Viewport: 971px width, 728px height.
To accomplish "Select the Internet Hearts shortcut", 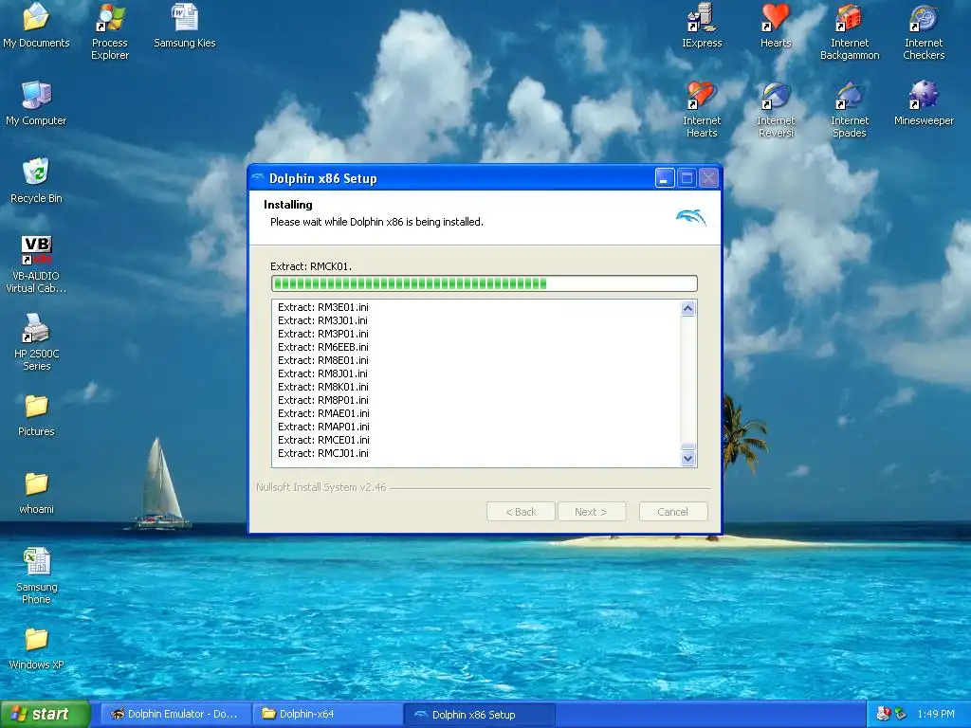I will point(702,110).
